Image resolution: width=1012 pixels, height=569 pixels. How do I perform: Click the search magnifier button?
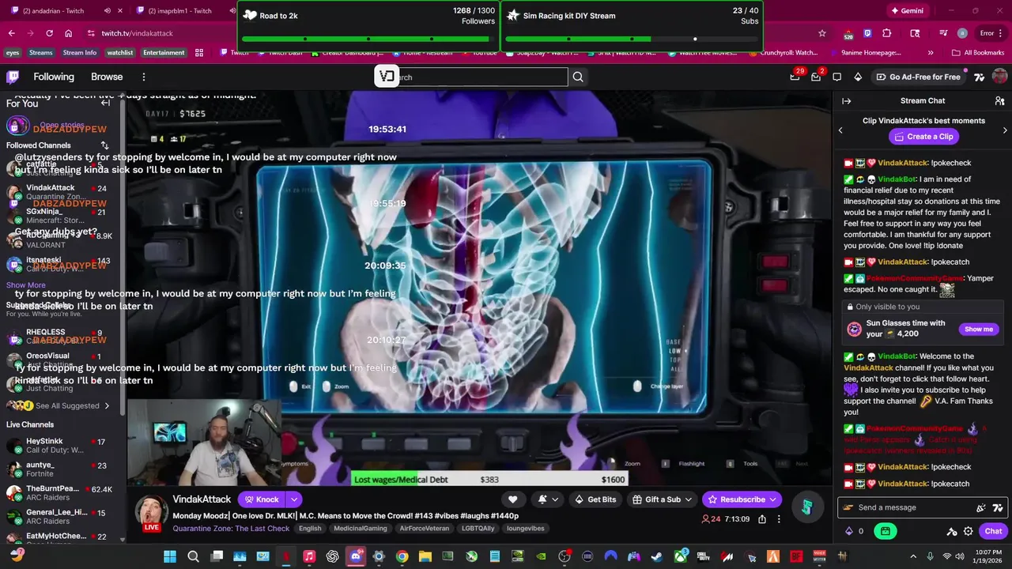click(578, 77)
